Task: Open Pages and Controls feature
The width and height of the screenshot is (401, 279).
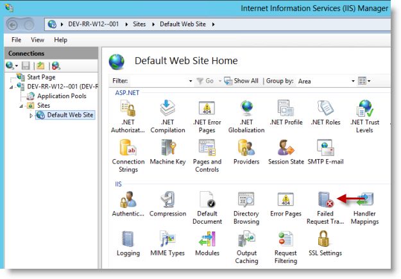Action: click(x=207, y=156)
